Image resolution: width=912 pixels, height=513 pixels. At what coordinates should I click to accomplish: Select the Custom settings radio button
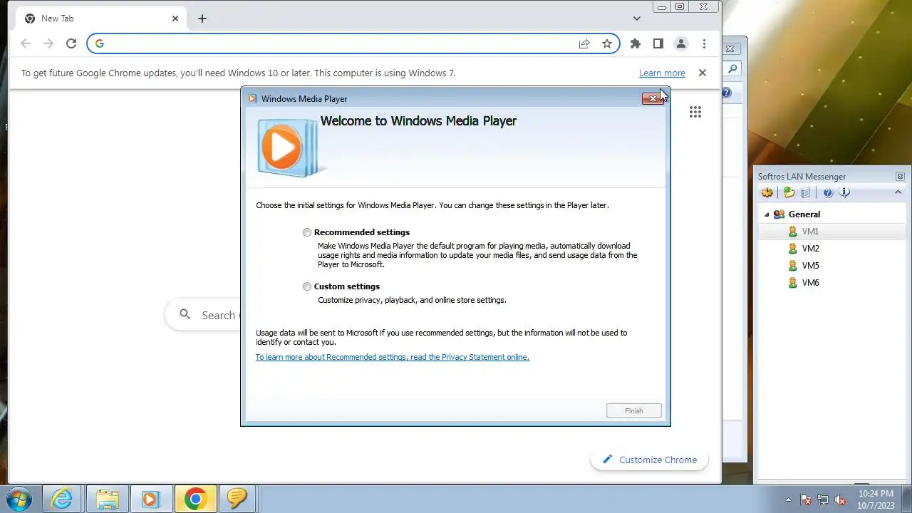(307, 286)
